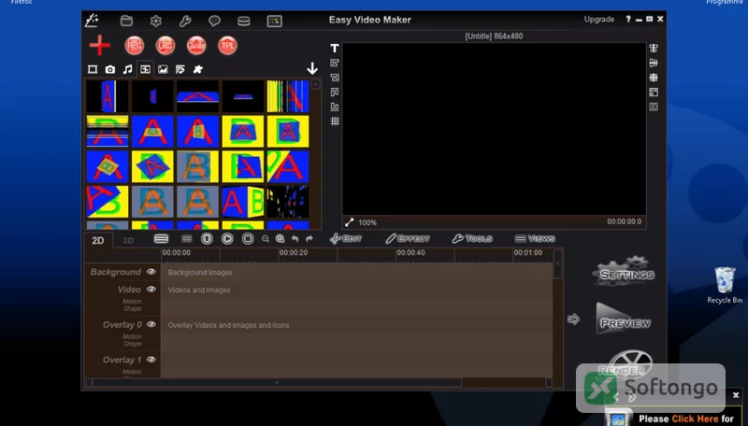748x426 pixels.
Task: Switch to the picture images tab icon
Action: [x=163, y=69]
